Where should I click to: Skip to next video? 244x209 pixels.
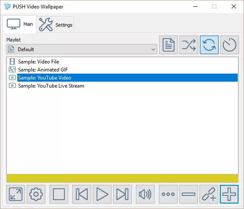(122, 194)
